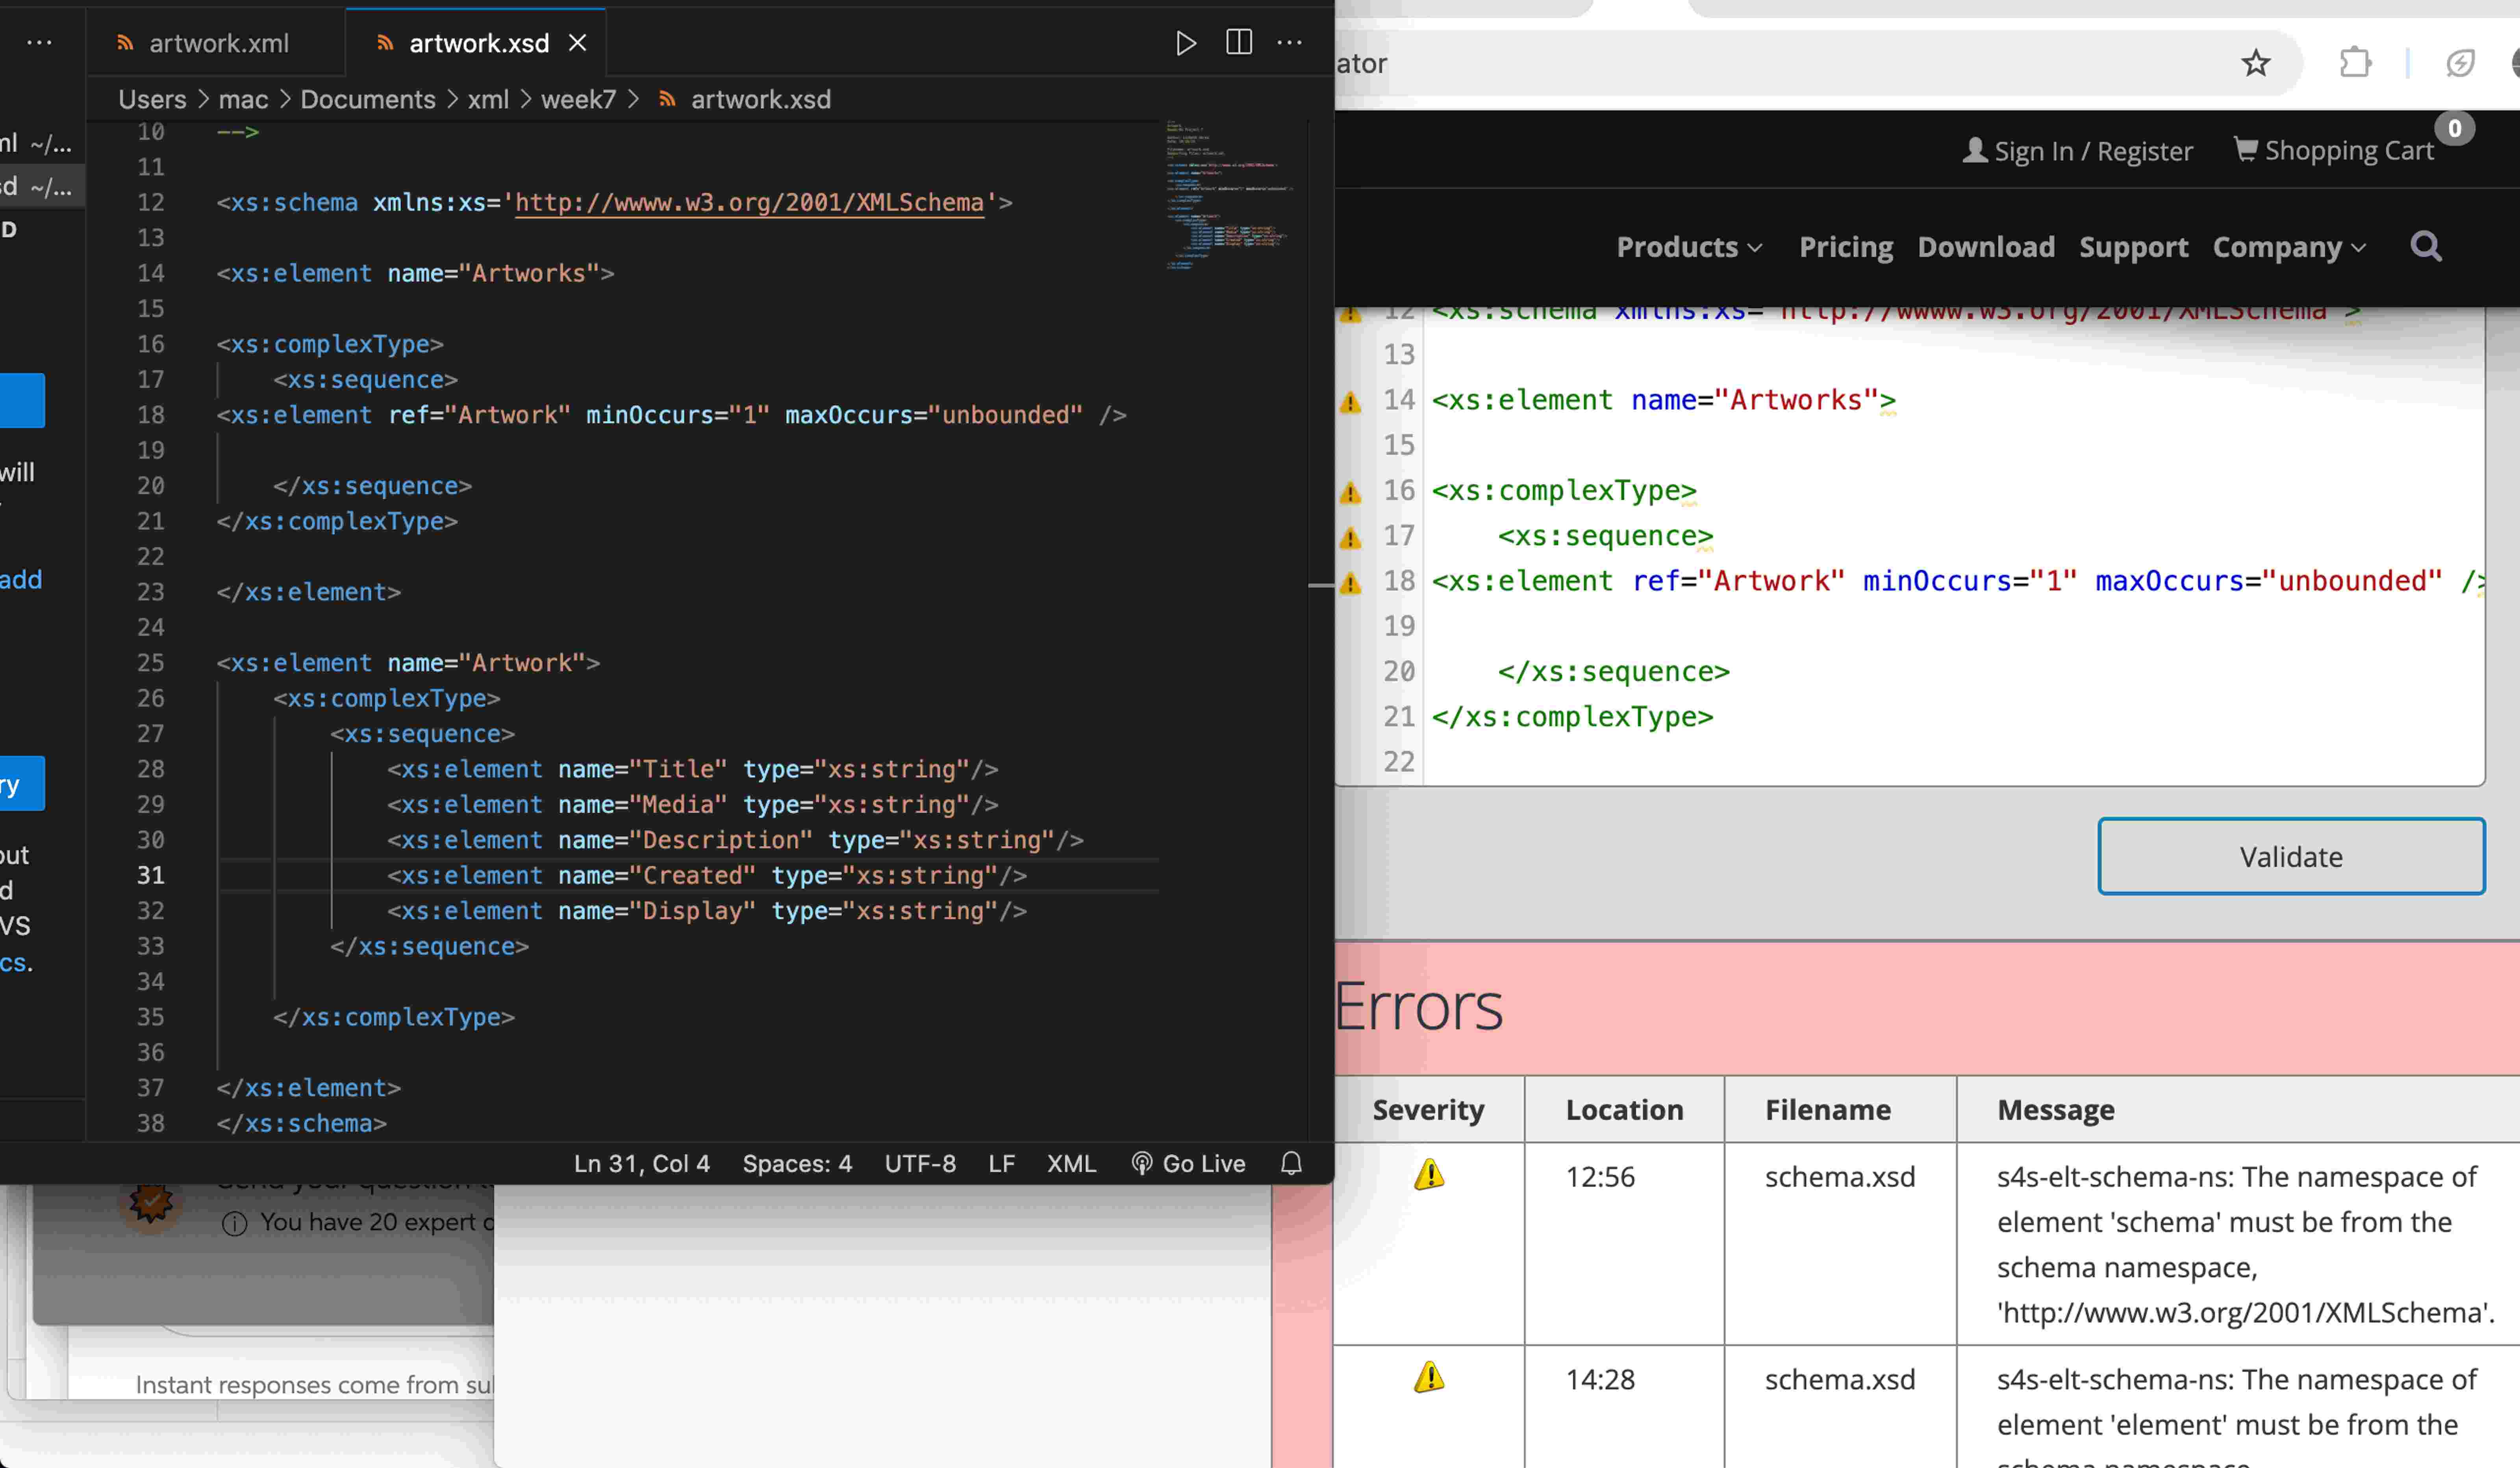Bookmark the page with the star icon
The width and height of the screenshot is (2520, 1468).
click(2256, 62)
